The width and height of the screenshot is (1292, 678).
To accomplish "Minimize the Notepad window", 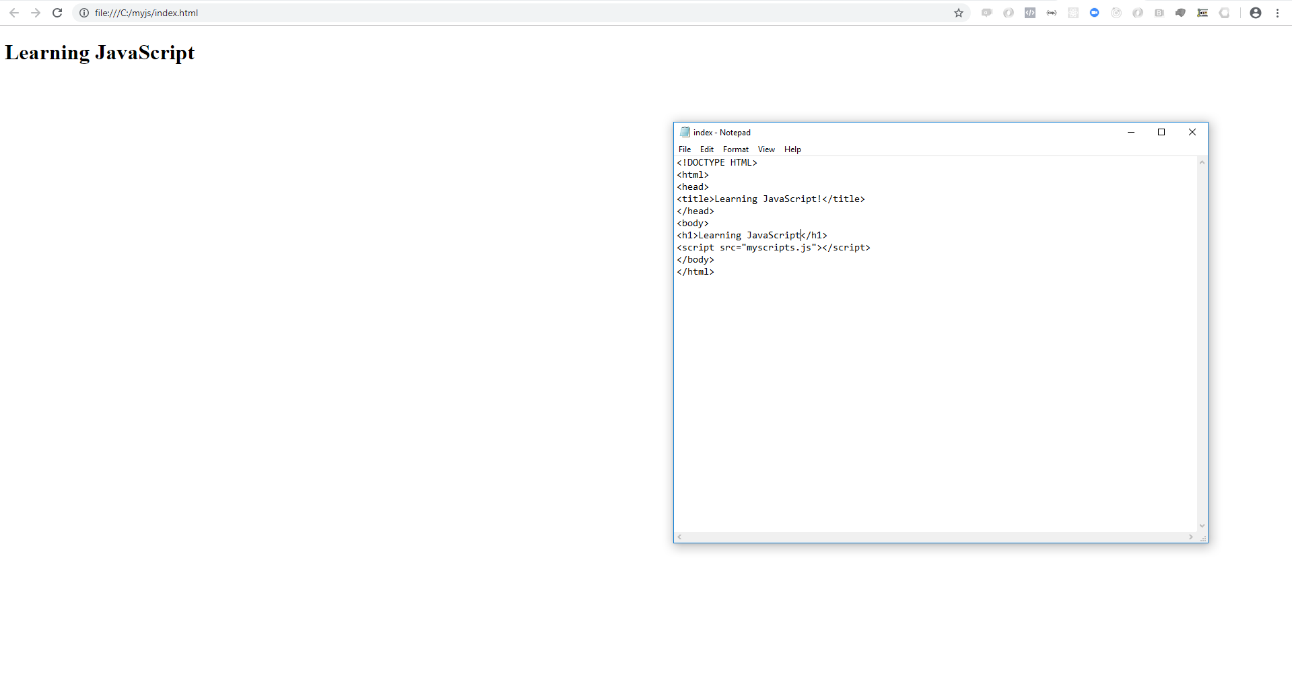I will [1131, 132].
